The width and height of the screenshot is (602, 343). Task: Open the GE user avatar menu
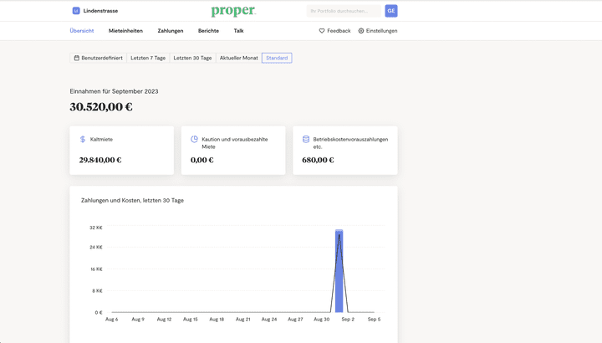390,11
